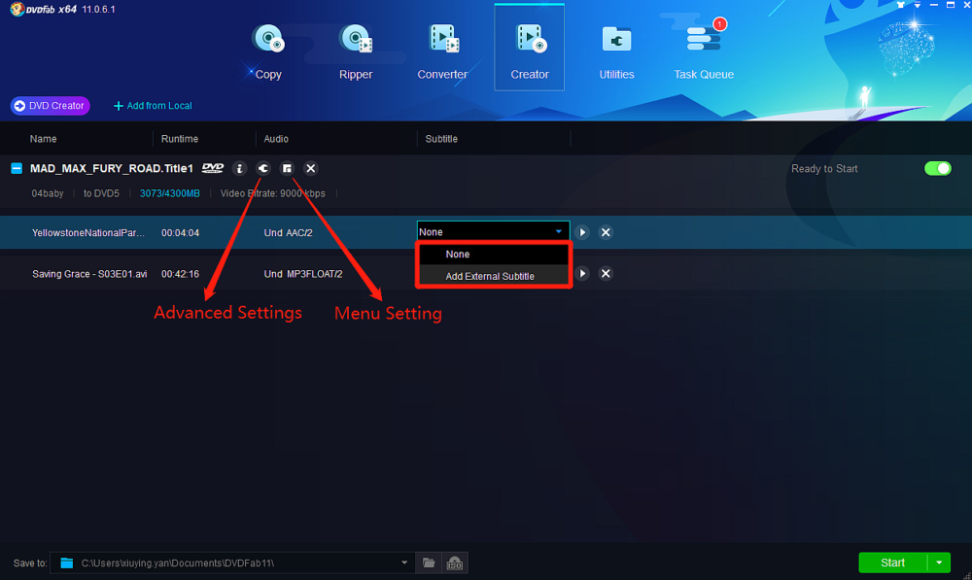The height and width of the screenshot is (580, 972).
Task: Click Add from Local
Action: [x=153, y=106]
